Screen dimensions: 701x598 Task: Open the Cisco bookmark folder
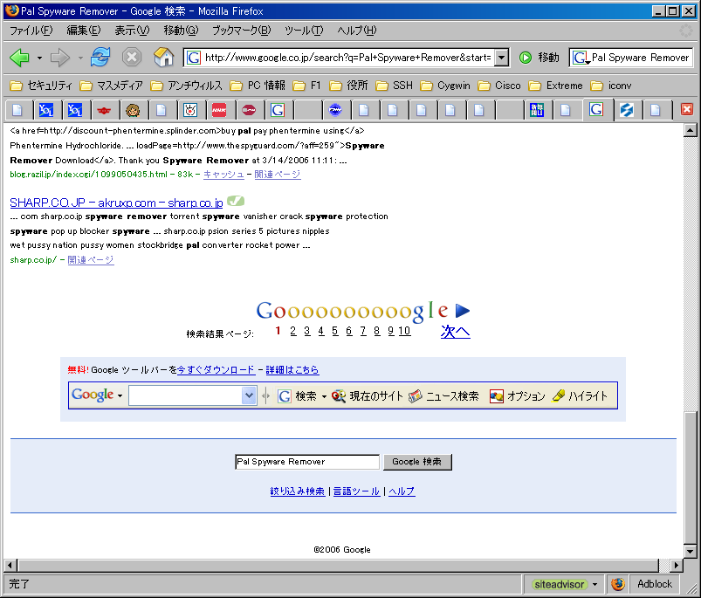[x=499, y=86]
